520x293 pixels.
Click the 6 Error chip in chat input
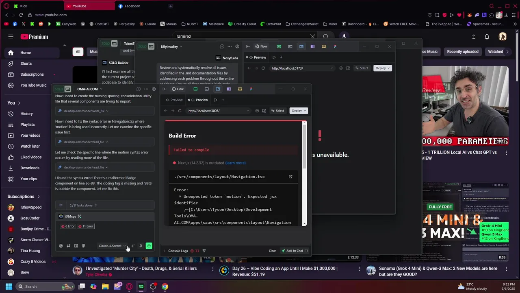pos(68,226)
